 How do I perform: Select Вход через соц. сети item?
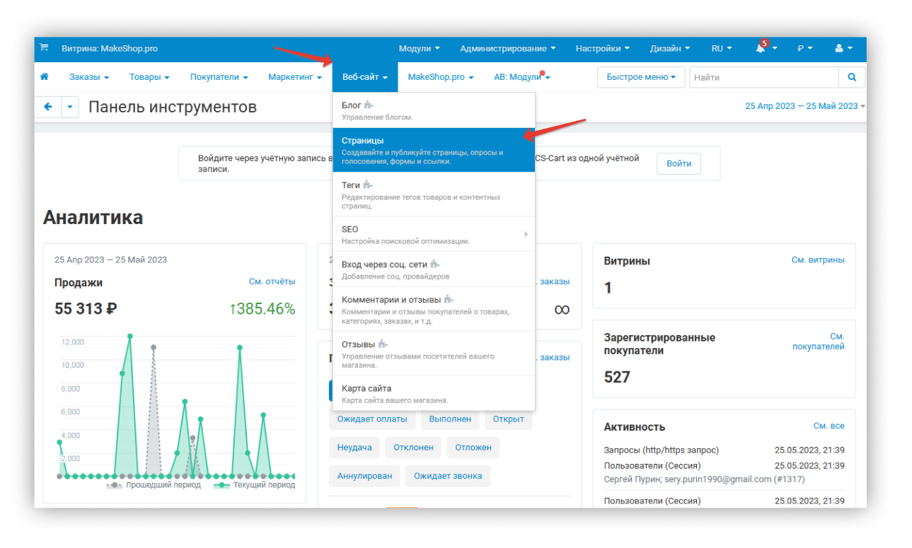click(434, 269)
